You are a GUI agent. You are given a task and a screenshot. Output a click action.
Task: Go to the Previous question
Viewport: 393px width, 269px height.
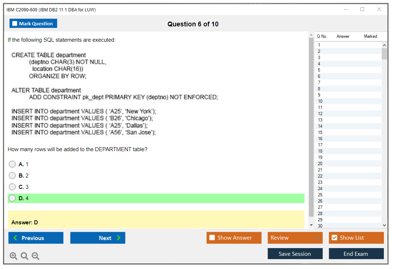tap(36, 238)
